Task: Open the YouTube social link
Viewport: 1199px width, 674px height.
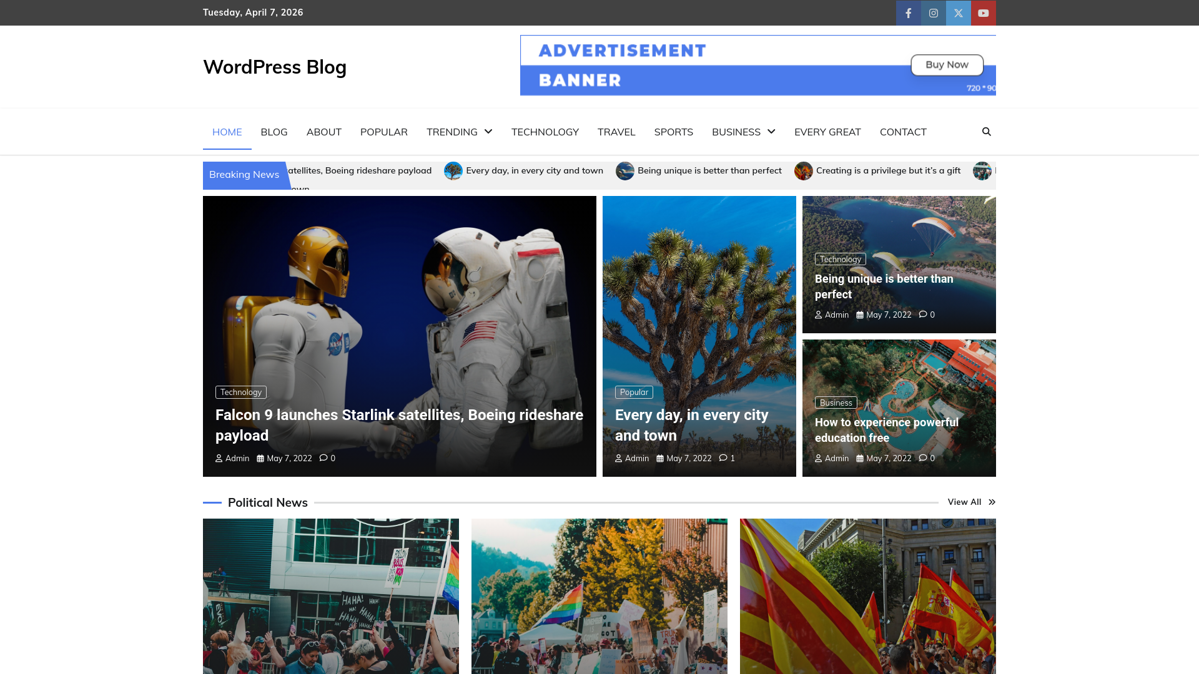Action: [x=983, y=12]
